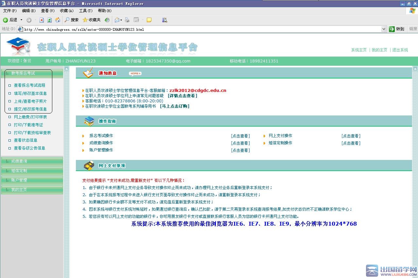The height and width of the screenshot is (278, 418).
Task: Click the 转到 Go button
Action: 397,29
